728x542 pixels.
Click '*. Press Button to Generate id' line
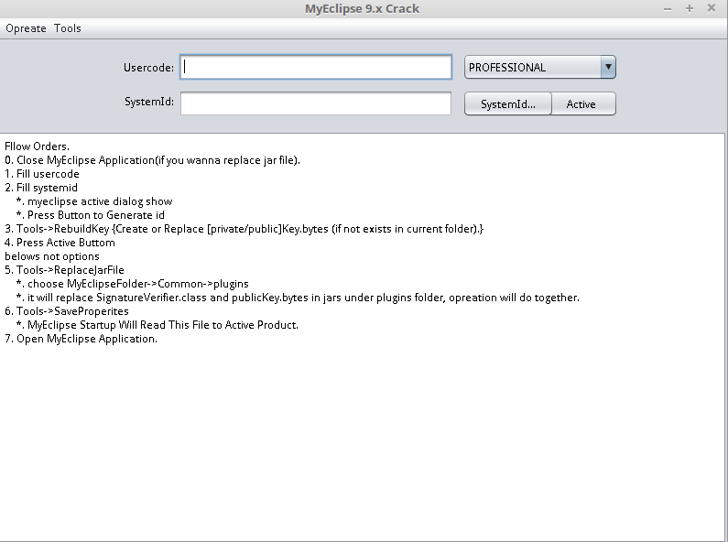pos(91,215)
